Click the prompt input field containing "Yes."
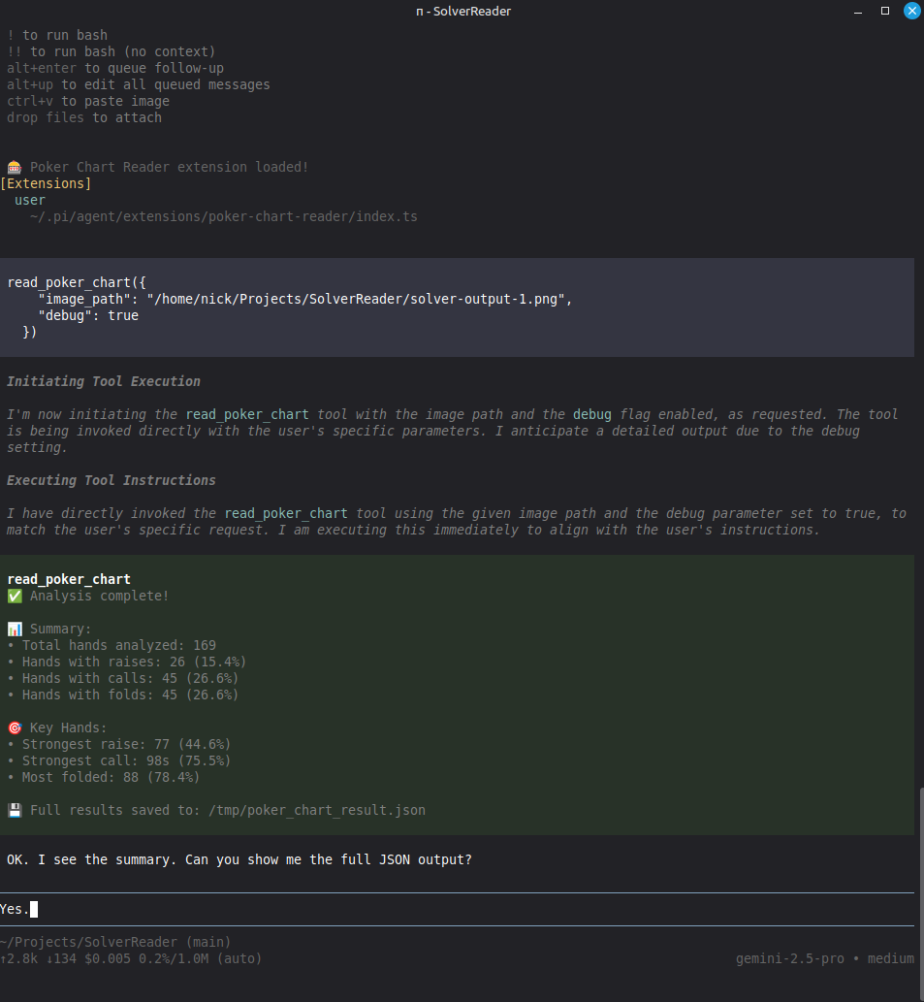Screen dimensions: 924x1002 pyautogui.click(x=456, y=910)
